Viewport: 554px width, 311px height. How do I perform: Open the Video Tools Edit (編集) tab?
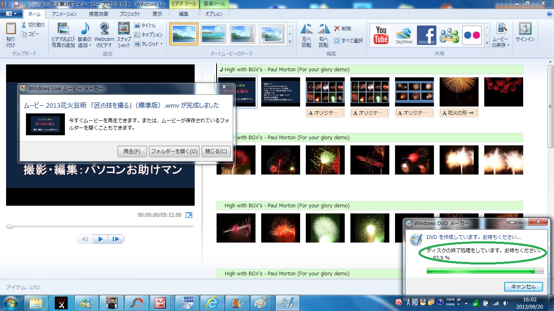tap(184, 14)
